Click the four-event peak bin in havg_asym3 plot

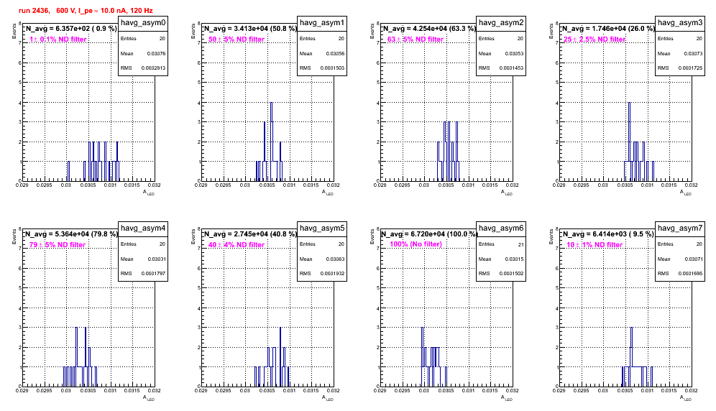[x=629, y=142]
